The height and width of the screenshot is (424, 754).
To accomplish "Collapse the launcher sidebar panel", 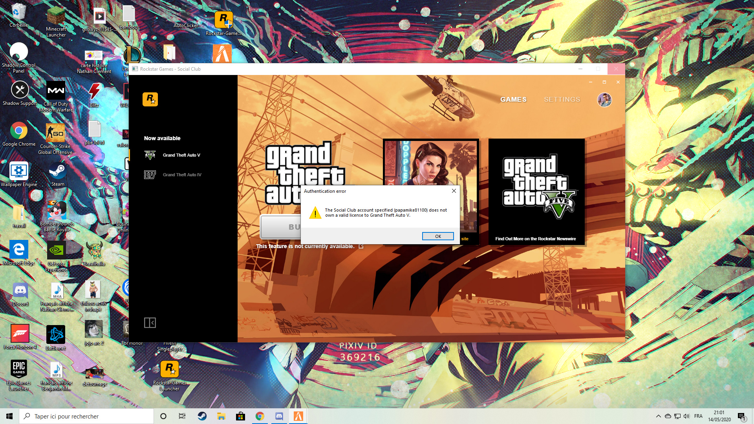I will 150,323.
